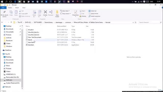Click the volume icon in tray

(x=141, y=2)
